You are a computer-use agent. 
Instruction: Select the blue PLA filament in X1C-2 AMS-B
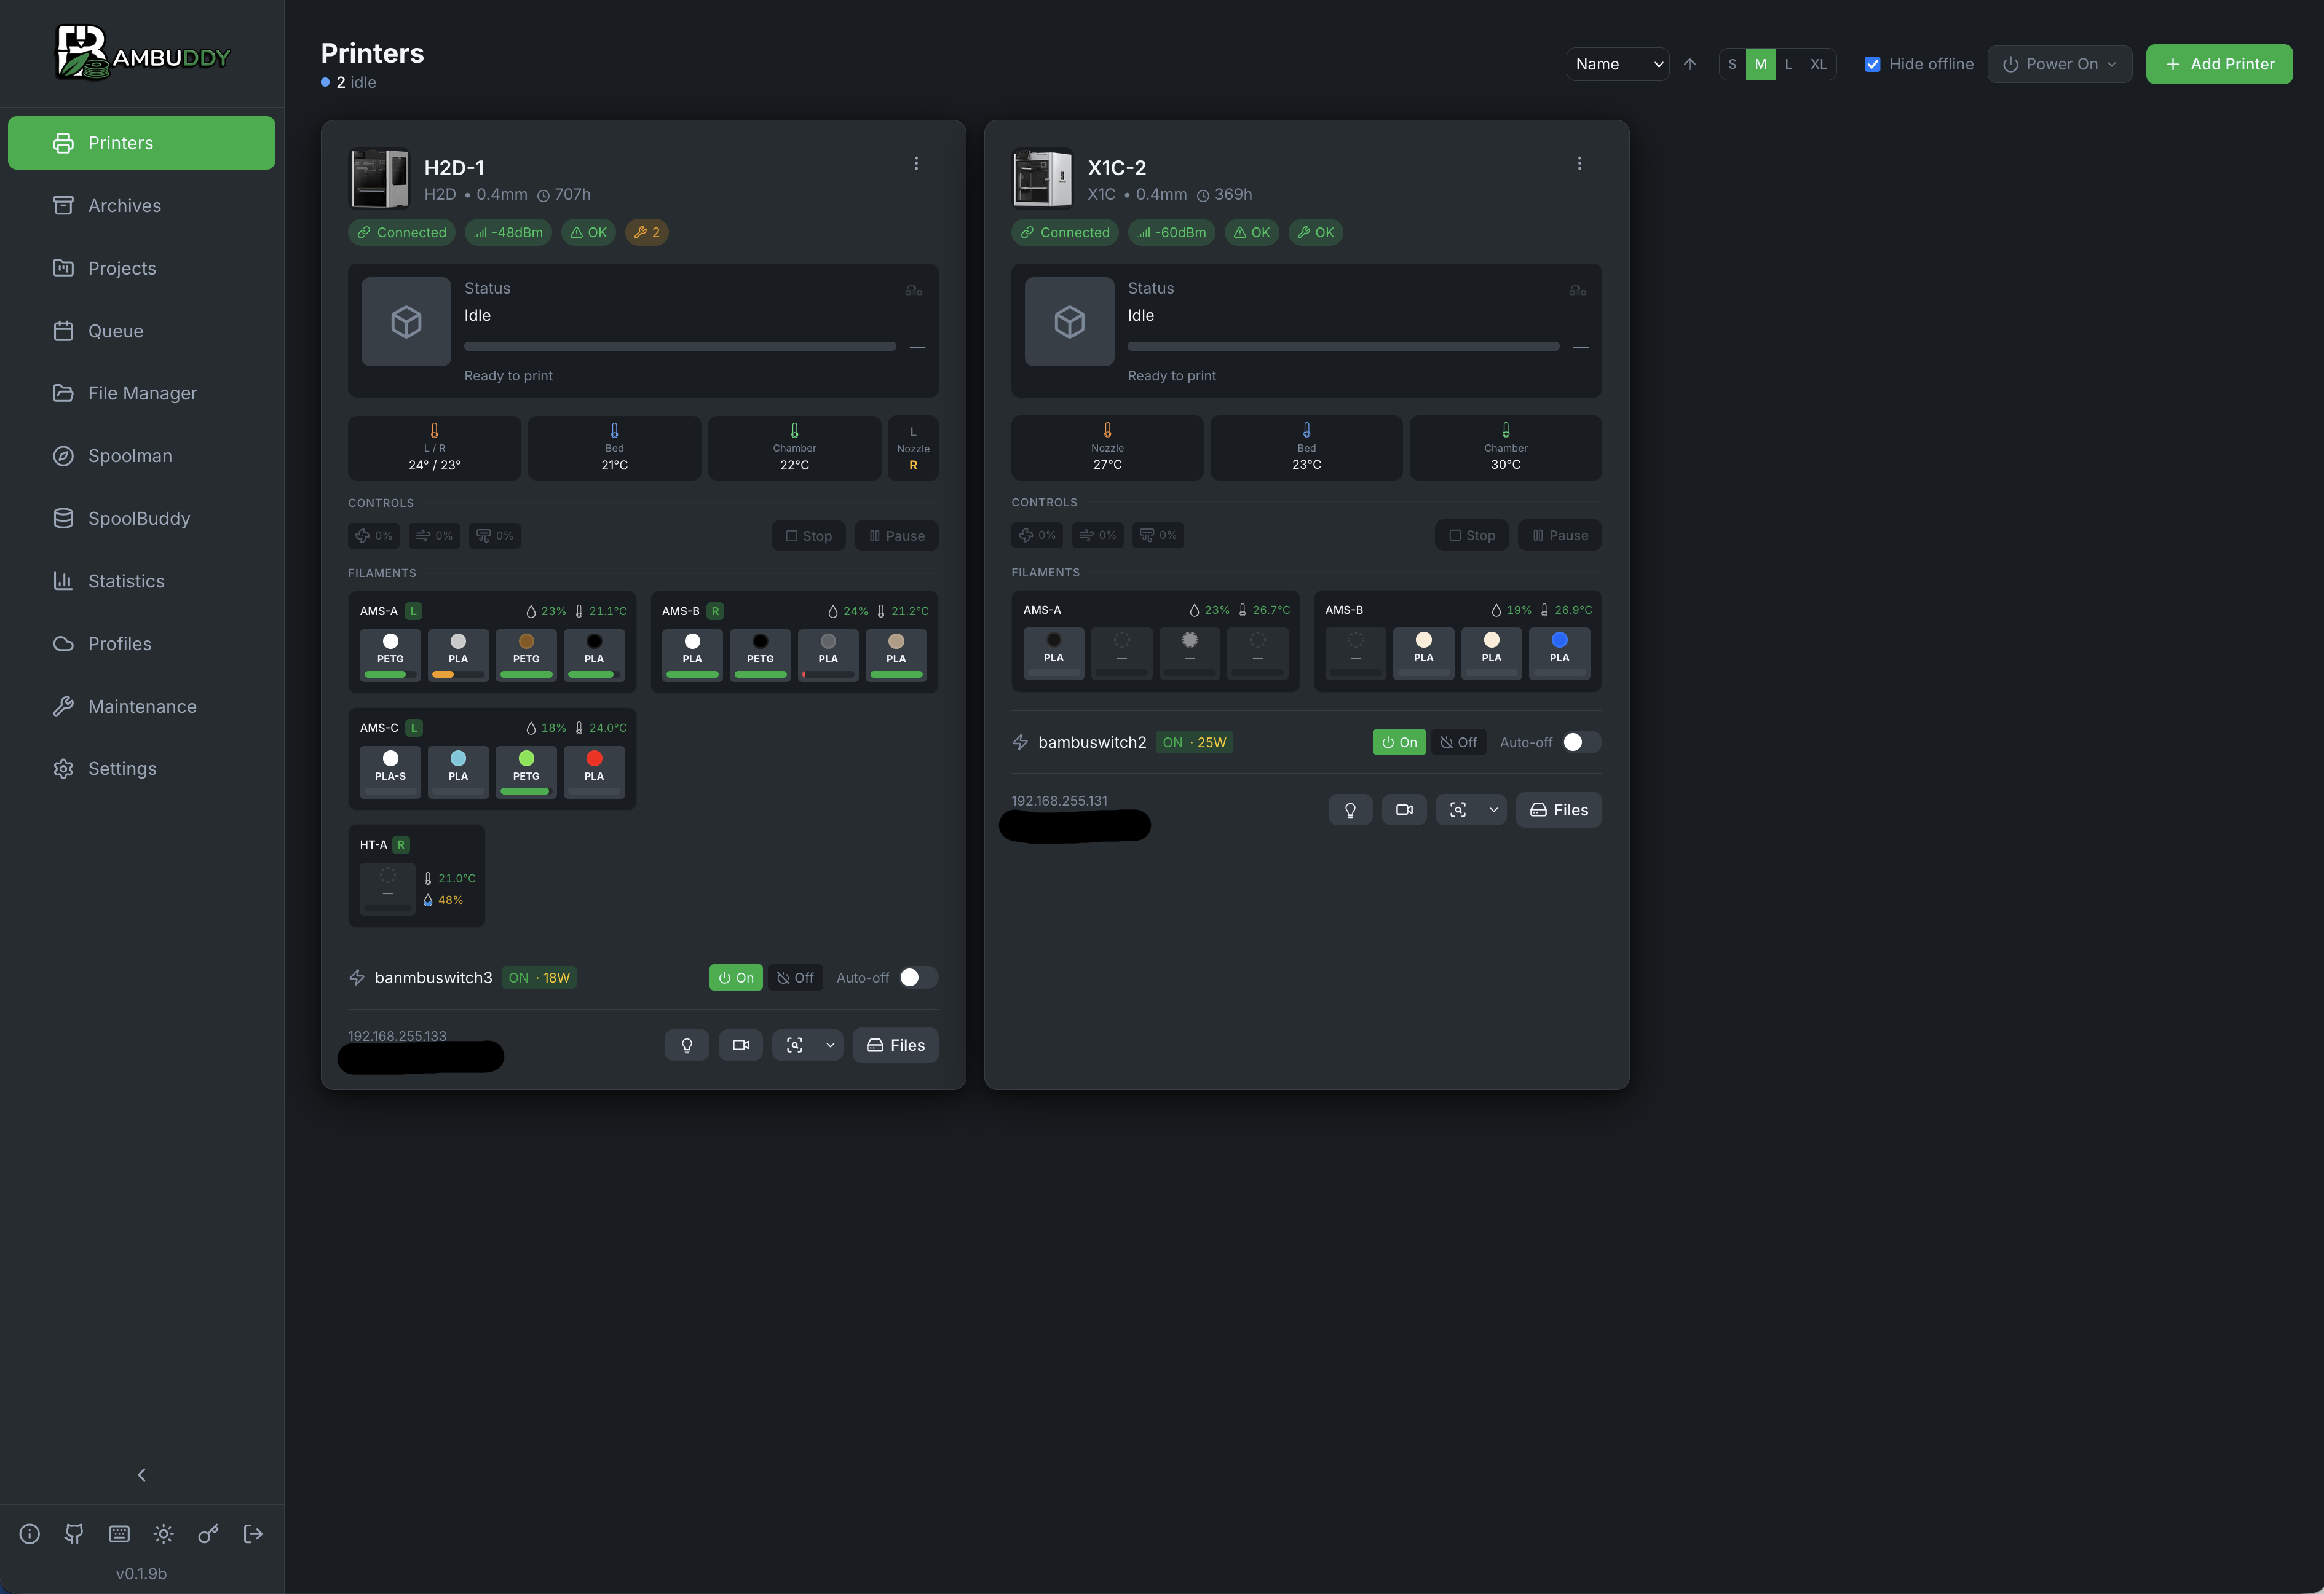(1559, 654)
